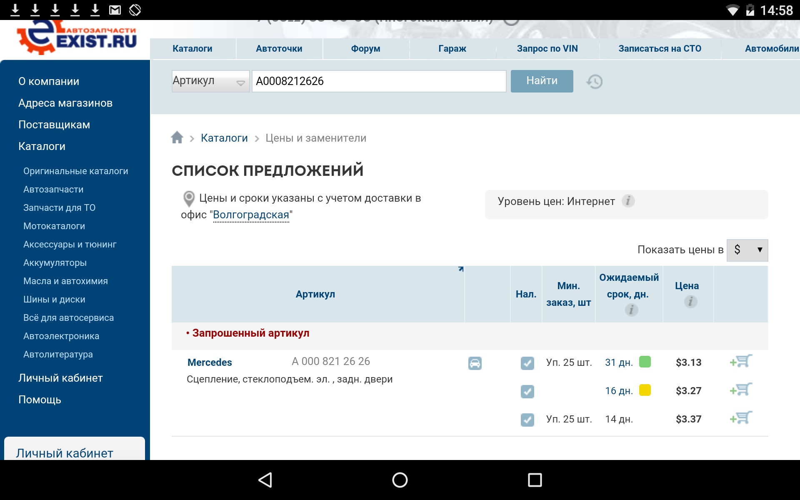Toggle availability checkbox for 31-day offer
Screen dimensions: 800x500
pos(527,363)
